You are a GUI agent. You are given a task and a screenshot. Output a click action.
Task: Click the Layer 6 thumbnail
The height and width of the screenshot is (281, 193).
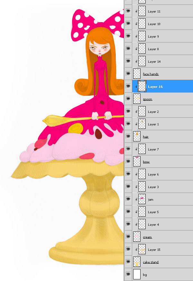142,174
